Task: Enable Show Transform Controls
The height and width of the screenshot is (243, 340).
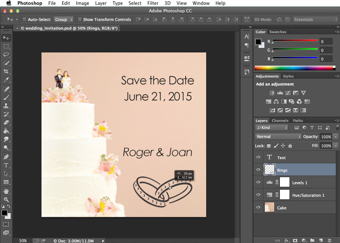Action: 80,19
